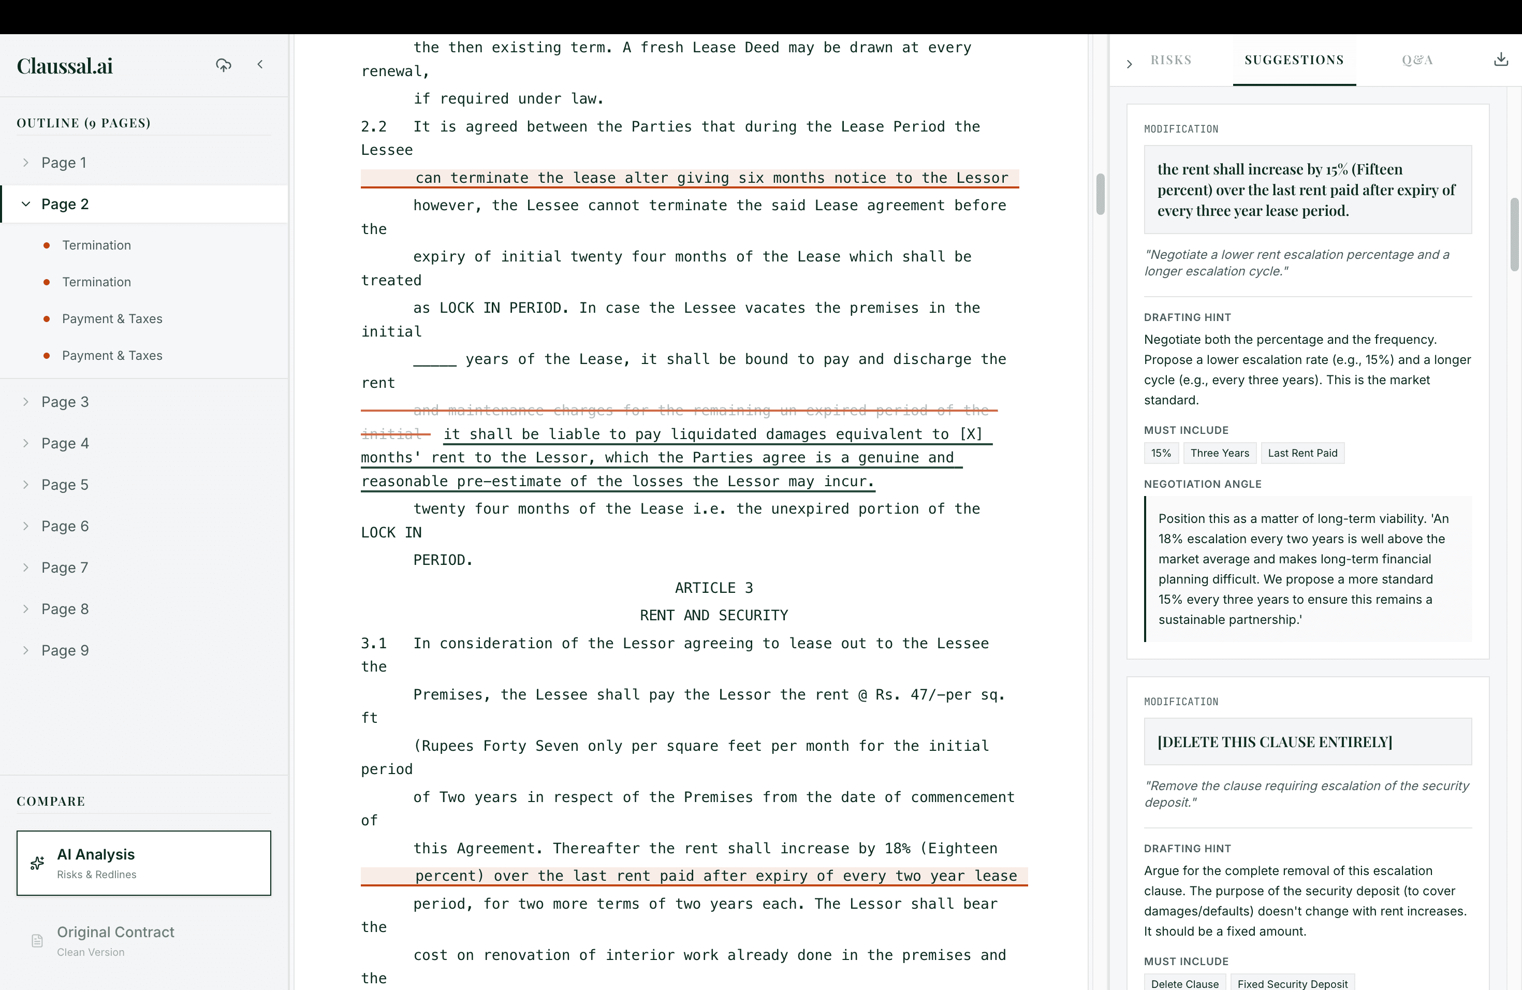
Task: Click the first Termination bullet marker
Action: (47, 245)
